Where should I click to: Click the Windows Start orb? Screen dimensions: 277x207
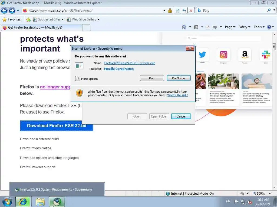[7, 202]
